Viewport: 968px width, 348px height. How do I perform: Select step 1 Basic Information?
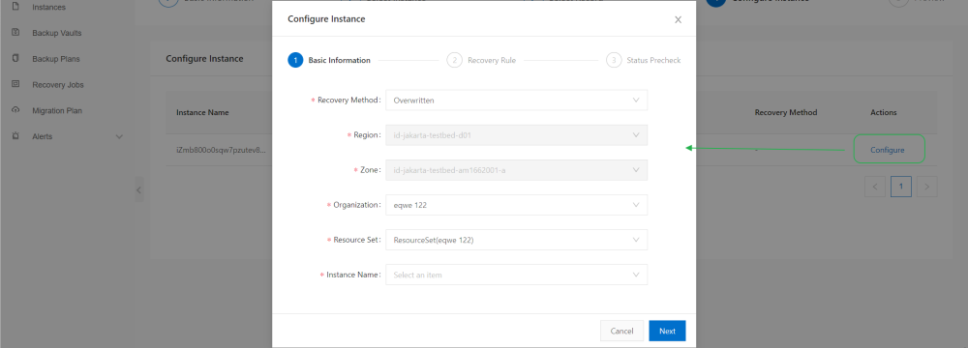329,61
